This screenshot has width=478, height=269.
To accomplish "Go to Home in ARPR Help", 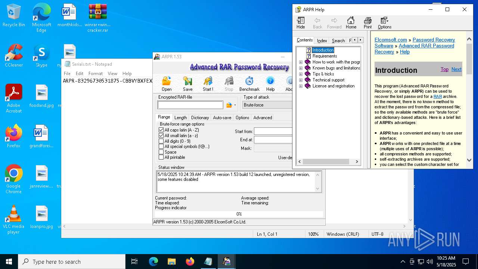I will click(351, 23).
